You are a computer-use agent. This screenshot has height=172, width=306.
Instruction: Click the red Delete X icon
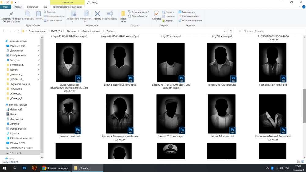point(97,13)
